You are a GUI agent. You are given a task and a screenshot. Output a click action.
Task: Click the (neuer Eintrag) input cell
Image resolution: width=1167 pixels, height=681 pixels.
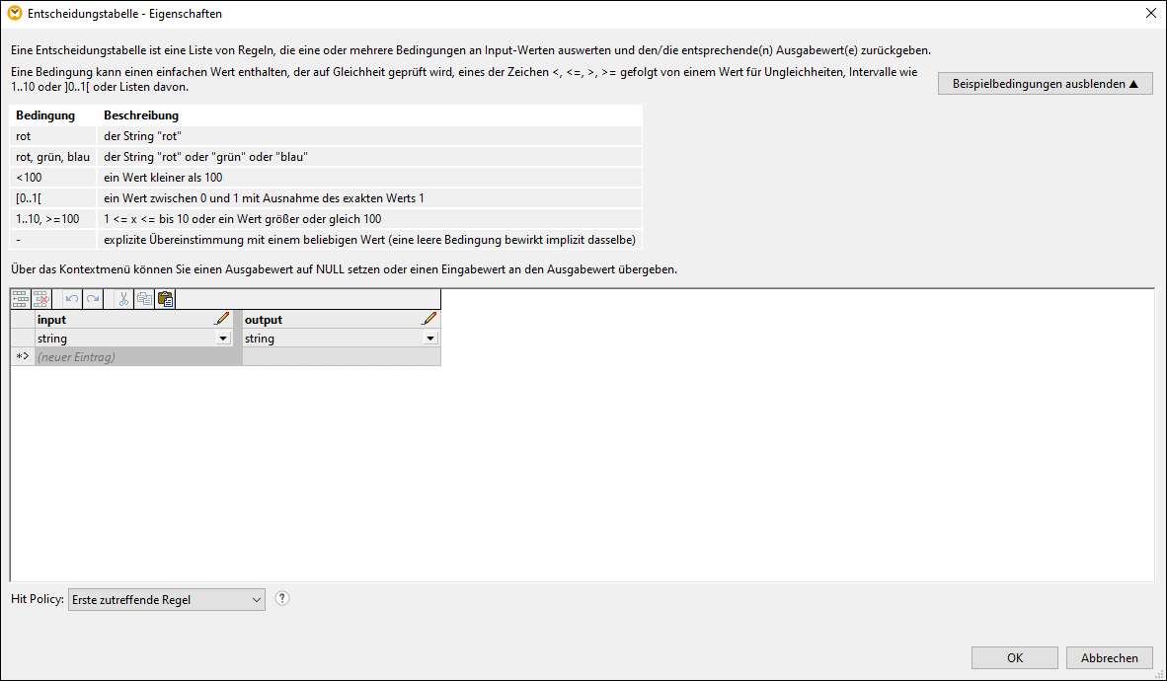tap(138, 357)
